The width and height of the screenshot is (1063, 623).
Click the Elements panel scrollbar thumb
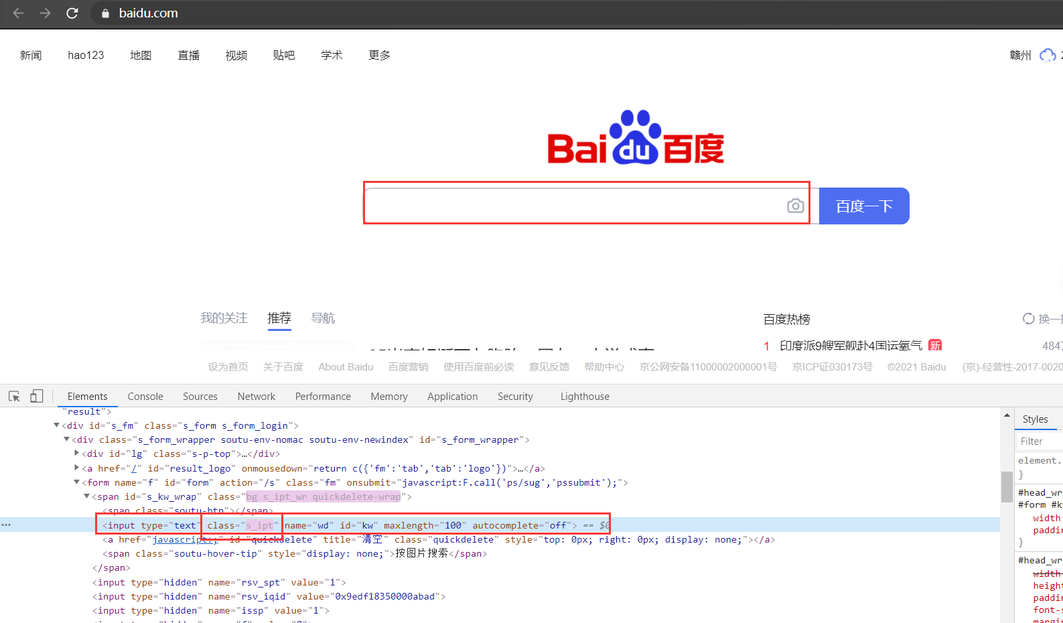(x=1007, y=487)
